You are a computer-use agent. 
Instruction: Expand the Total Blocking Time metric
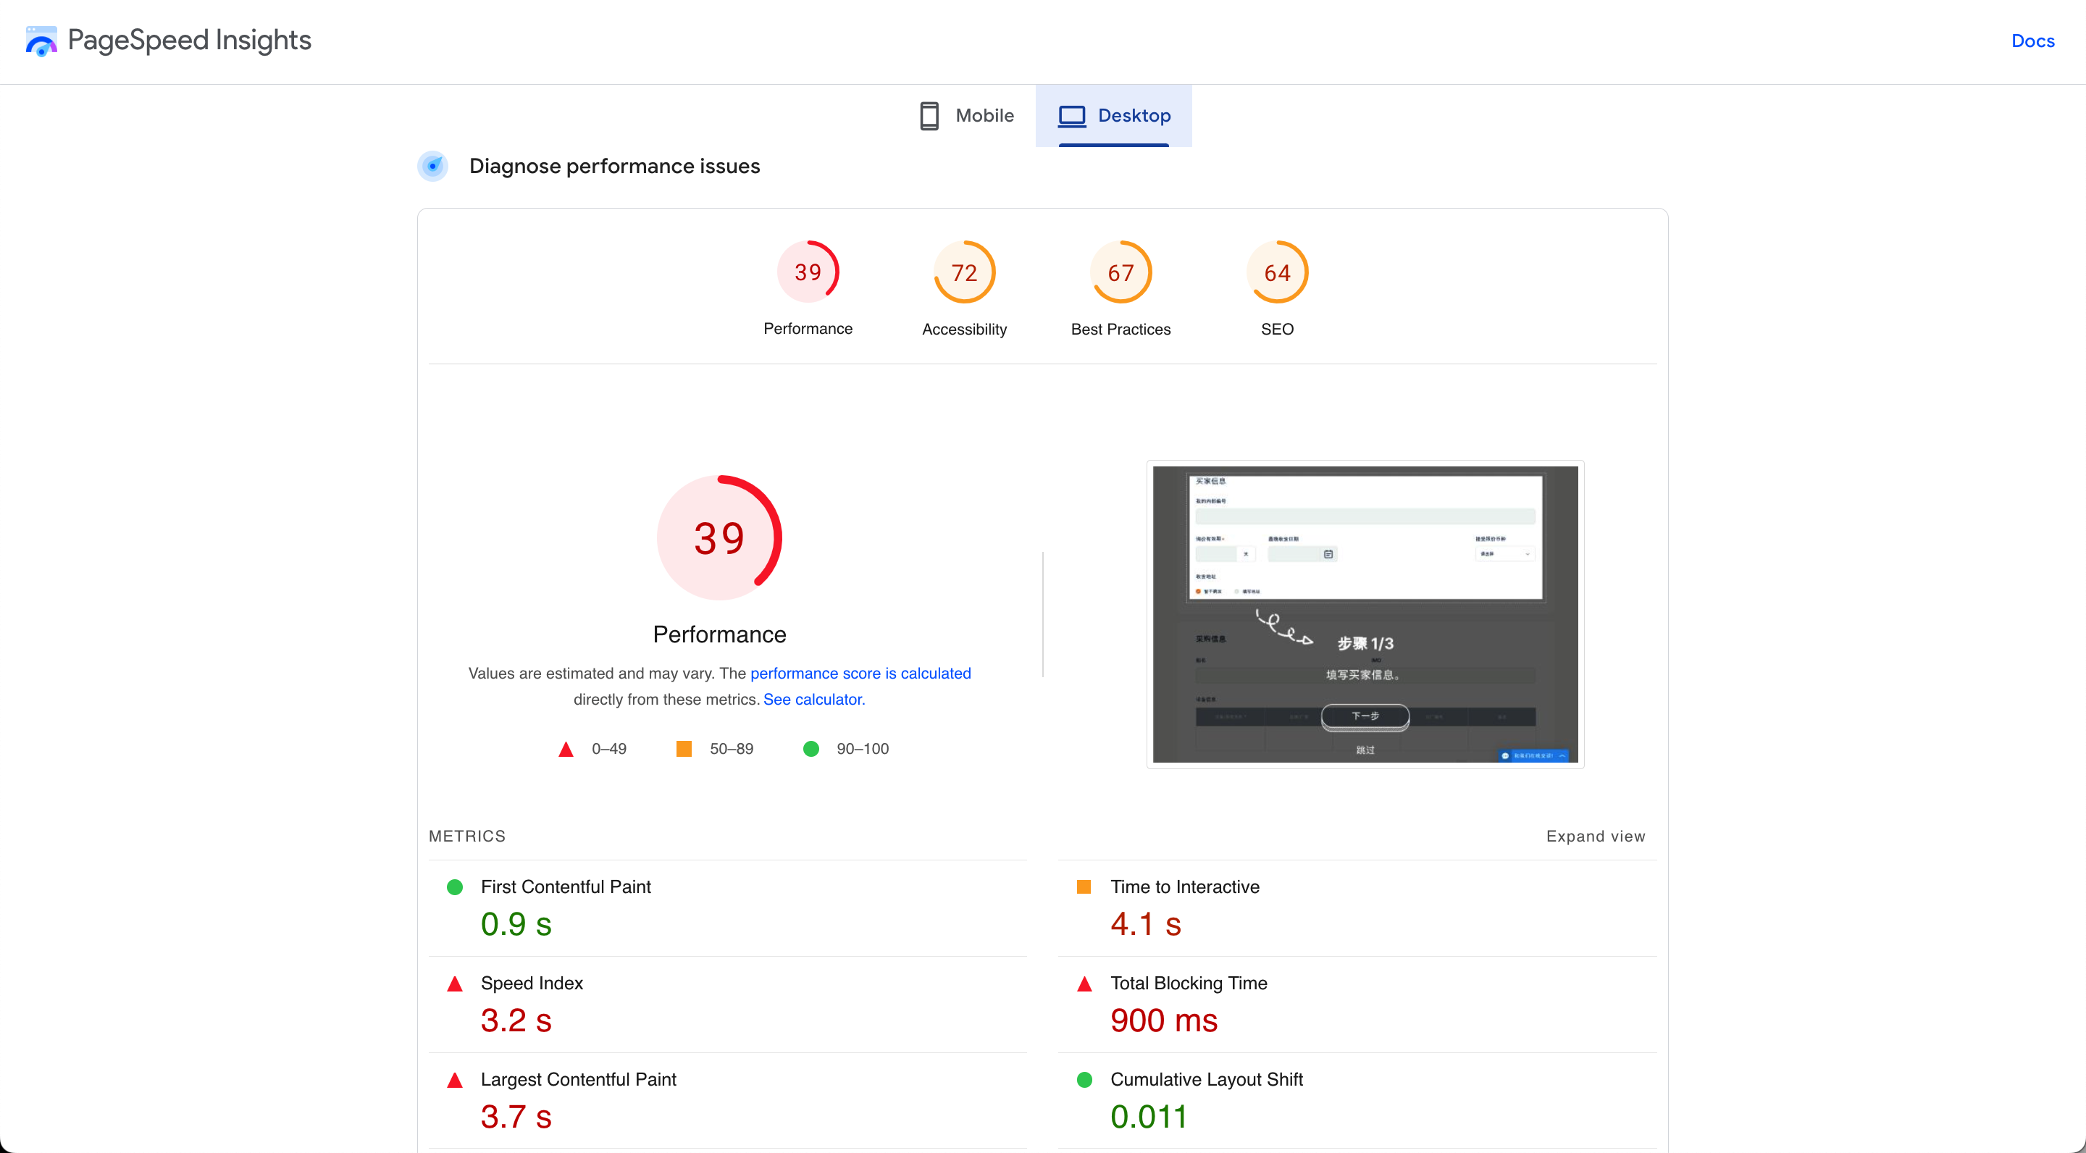tap(1188, 983)
